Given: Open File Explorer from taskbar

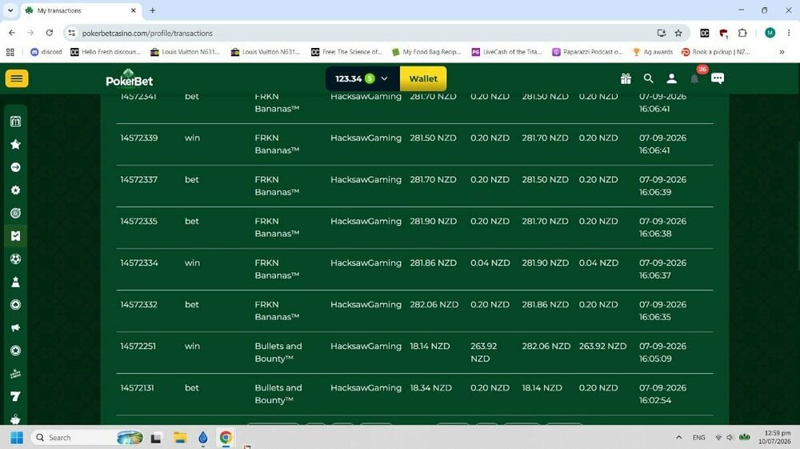Looking at the screenshot, I should click(179, 438).
